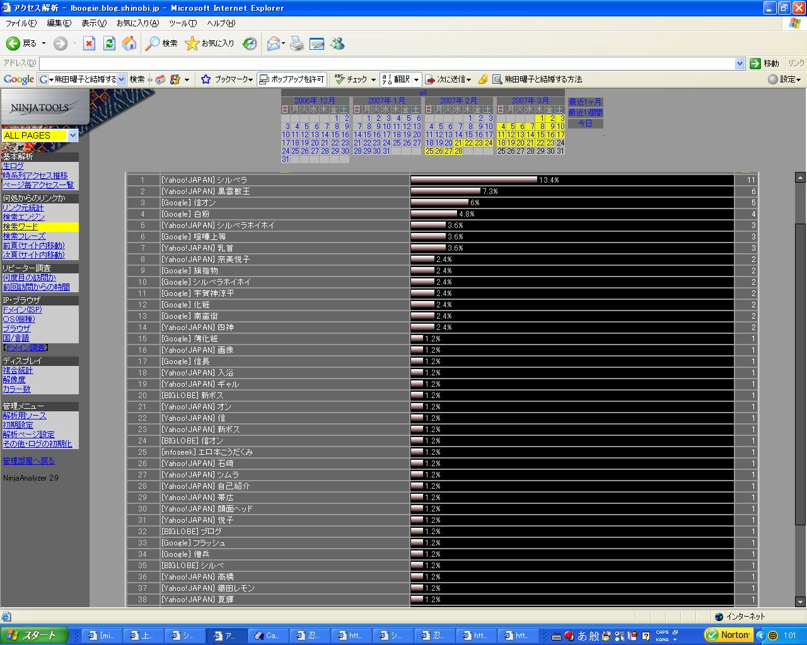Image resolution: width=807 pixels, height=645 pixels.
Task: Click the 解像度 sidebar link
Action: pos(14,380)
